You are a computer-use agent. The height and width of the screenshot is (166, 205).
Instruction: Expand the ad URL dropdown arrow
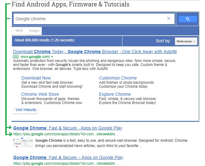pyautogui.click(x=52, y=57)
